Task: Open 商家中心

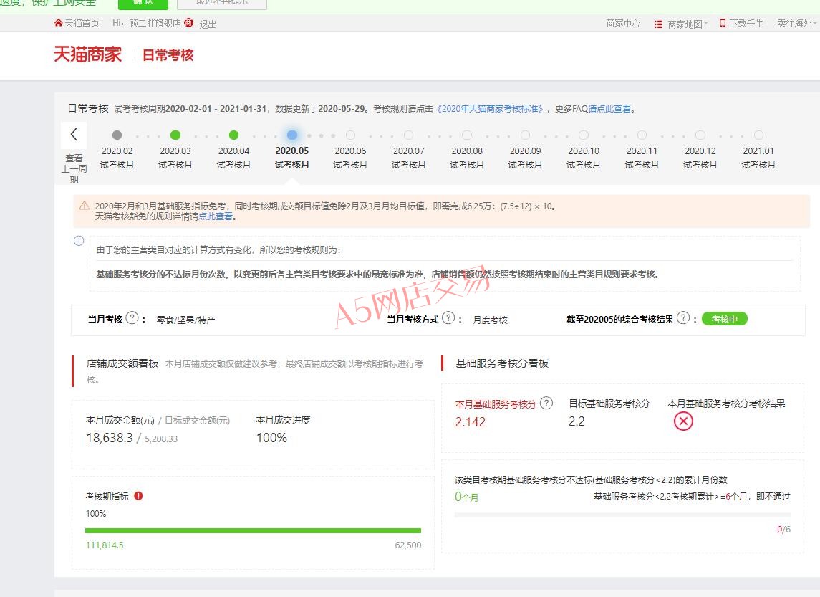Action: pyautogui.click(x=623, y=23)
